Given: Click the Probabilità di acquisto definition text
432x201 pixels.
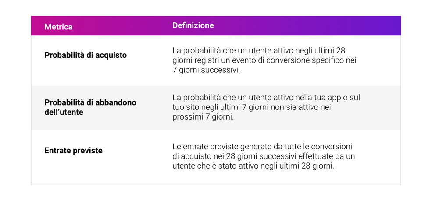Looking at the screenshot, I should pyautogui.click(x=264, y=60).
